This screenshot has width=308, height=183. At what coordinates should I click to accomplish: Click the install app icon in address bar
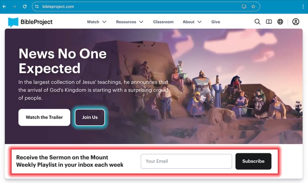pyautogui.click(x=244, y=6)
